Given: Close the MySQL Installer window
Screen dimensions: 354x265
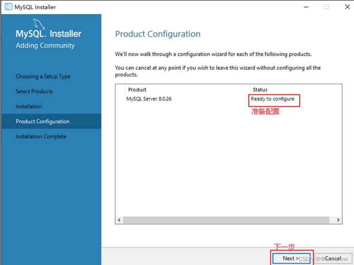Looking at the screenshot, I should click(x=348, y=7).
